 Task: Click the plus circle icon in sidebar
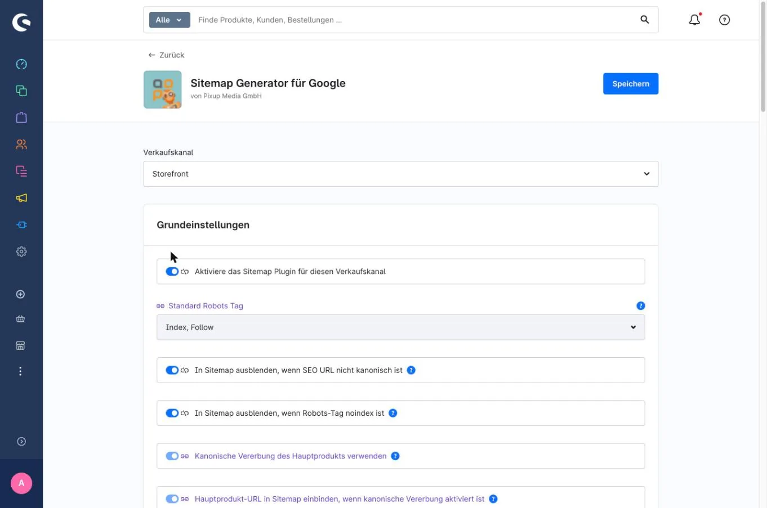click(21, 294)
